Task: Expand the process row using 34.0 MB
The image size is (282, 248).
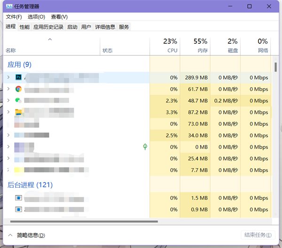Action: (x=8, y=135)
